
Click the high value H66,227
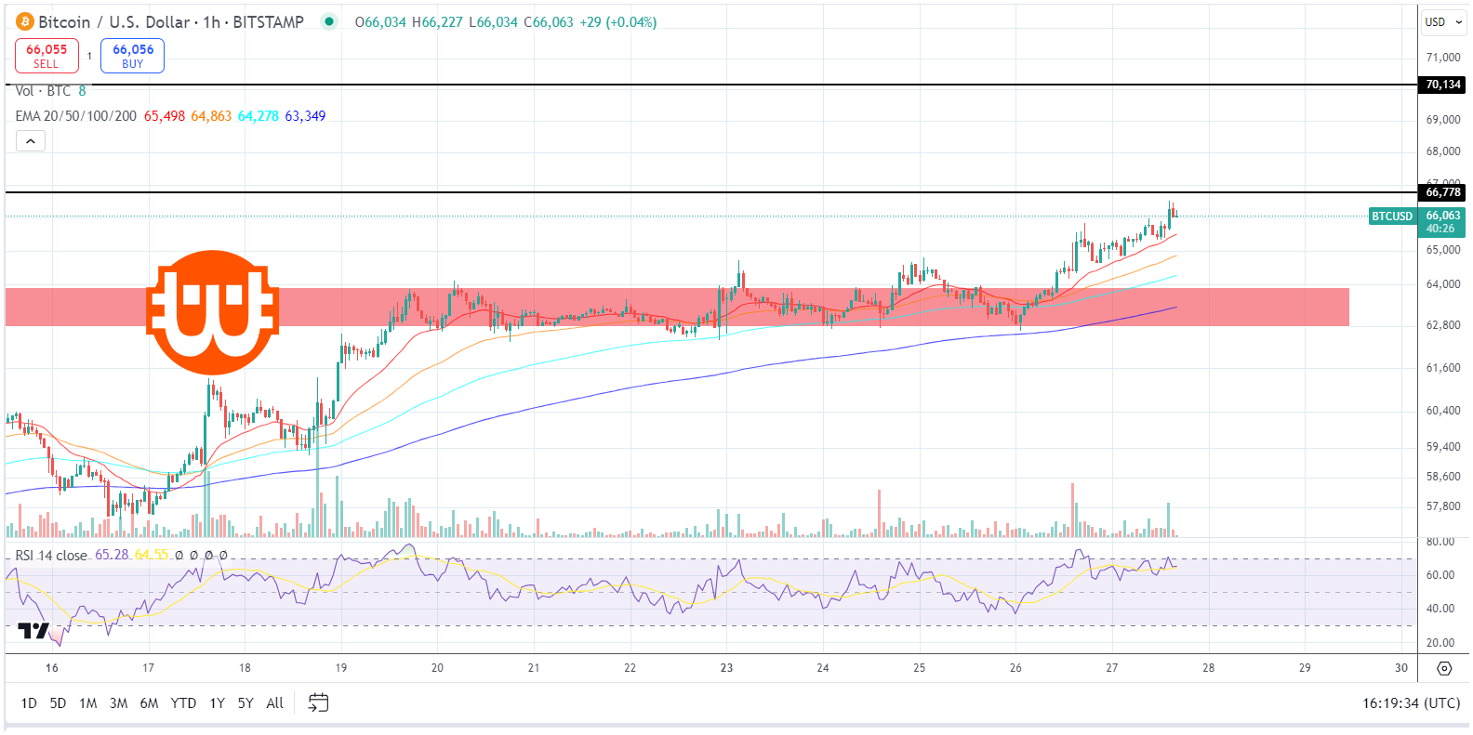tap(437, 22)
